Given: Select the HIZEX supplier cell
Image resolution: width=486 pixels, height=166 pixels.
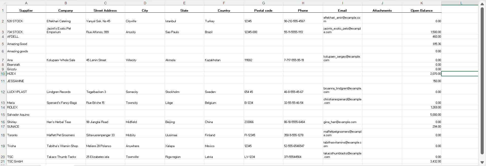Looking at the screenshot, I should pyautogui.click(x=26, y=74).
